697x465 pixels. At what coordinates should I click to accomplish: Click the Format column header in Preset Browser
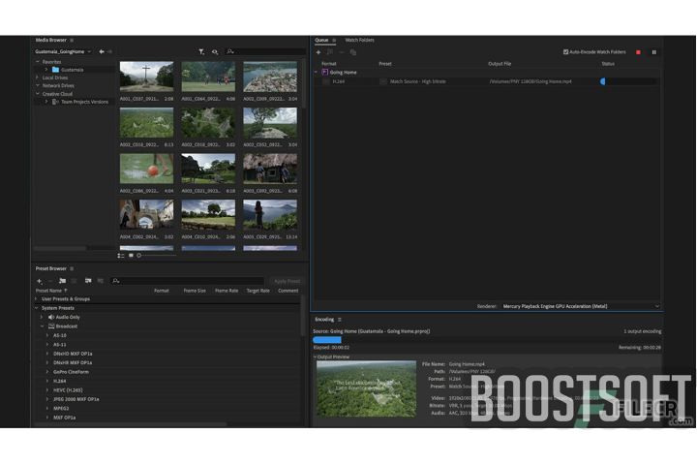tap(162, 291)
